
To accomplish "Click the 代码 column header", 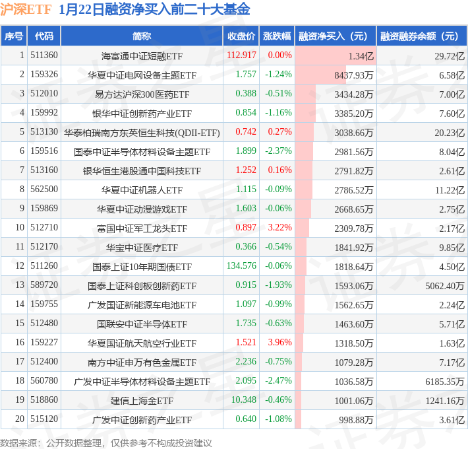I will pyautogui.click(x=44, y=36).
